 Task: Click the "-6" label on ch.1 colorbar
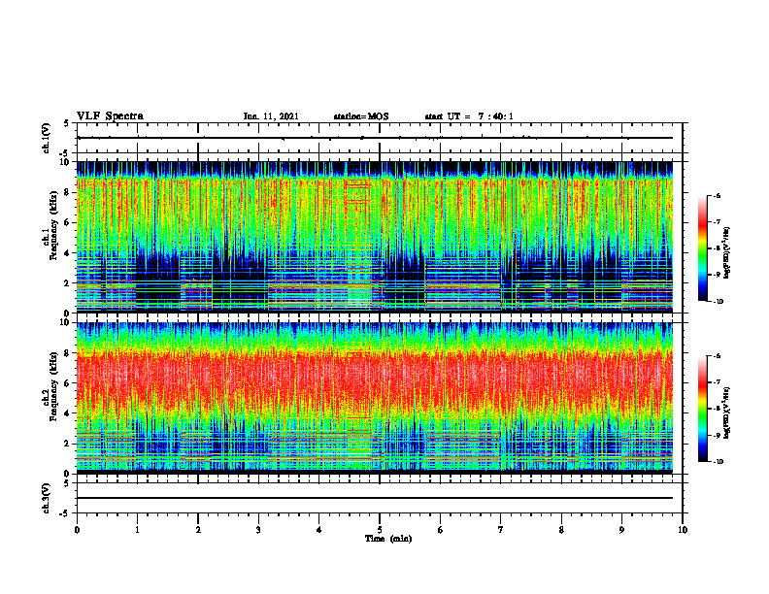point(717,196)
